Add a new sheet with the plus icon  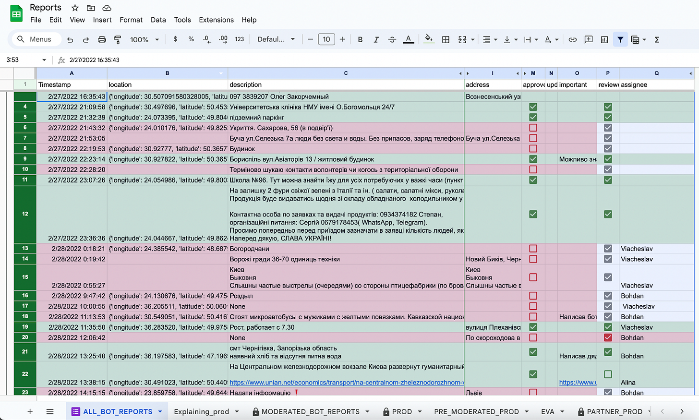tap(30, 411)
